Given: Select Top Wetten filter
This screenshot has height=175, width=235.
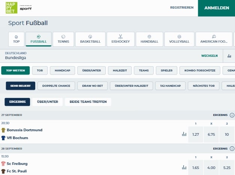Looking at the screenshot, I should (x=15, y=70).
